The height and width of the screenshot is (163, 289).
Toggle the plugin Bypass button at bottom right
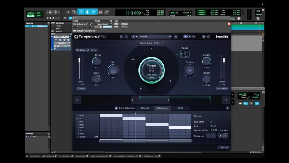(x=223, y=147)
